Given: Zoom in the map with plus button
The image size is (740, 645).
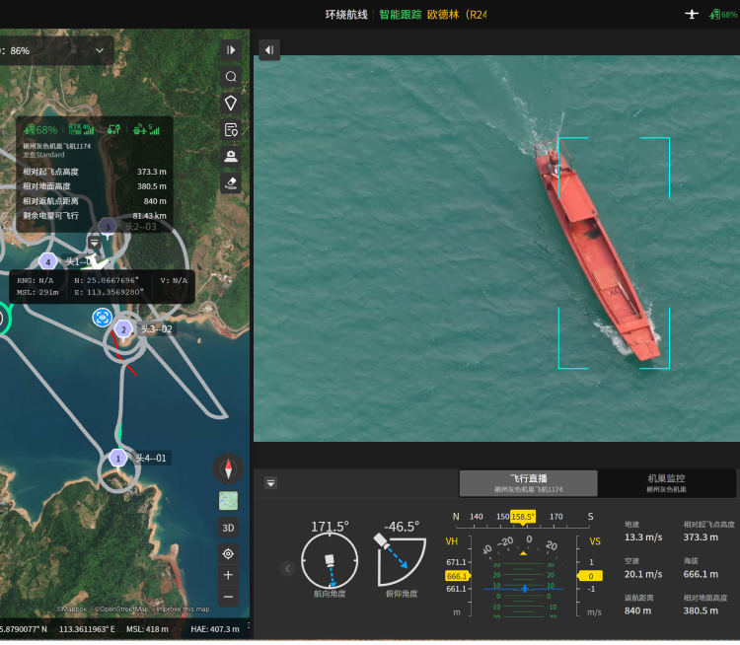Looking at the screenshot, I should tap(229, 575).
